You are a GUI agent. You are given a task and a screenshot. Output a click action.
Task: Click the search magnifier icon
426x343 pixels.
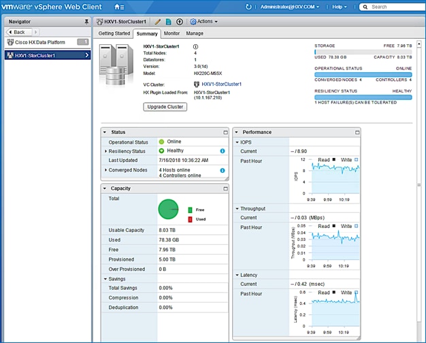click(x=365, y=7)
